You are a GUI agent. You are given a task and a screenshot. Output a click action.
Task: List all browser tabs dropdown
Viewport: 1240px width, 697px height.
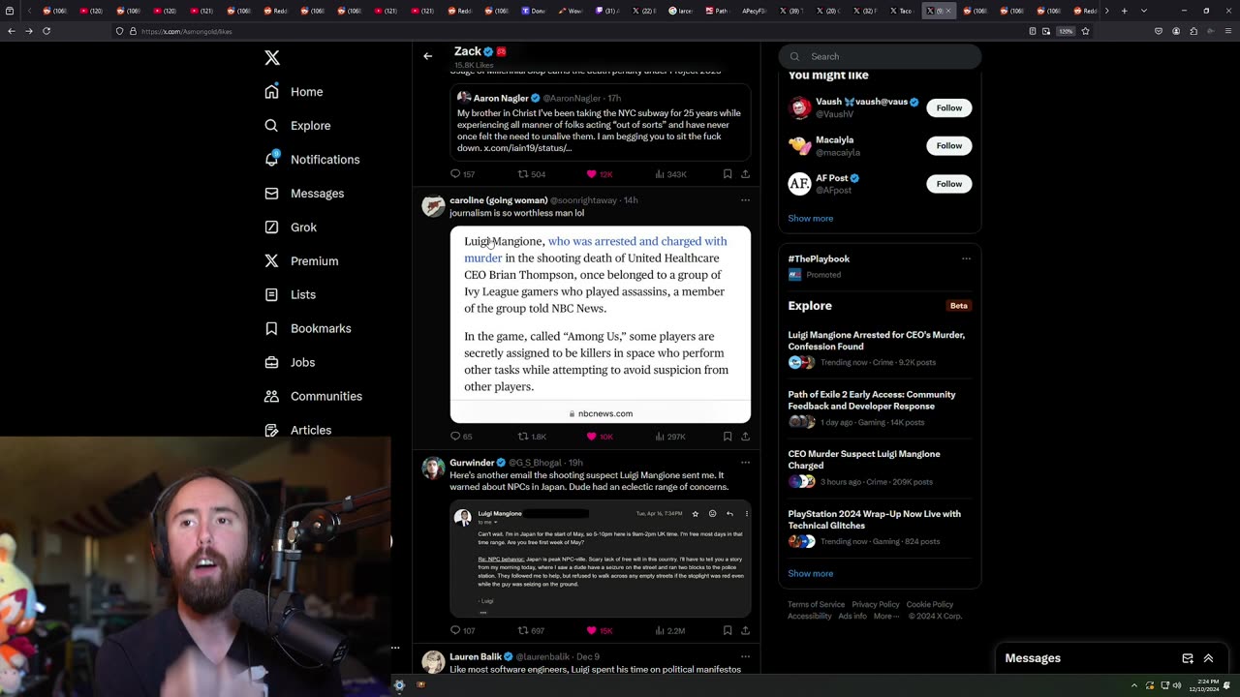[1144, 11]
